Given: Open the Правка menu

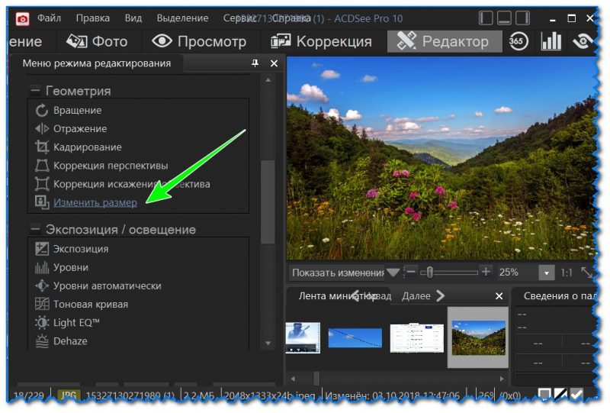Looking at the screenshot, I should click(x=93, y=18).
